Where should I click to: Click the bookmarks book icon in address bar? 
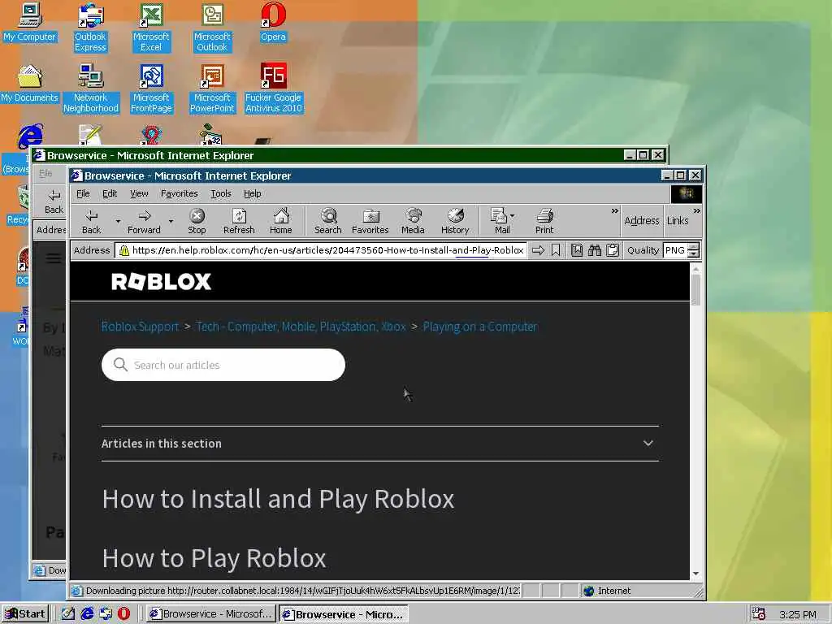tap(577, 250)
